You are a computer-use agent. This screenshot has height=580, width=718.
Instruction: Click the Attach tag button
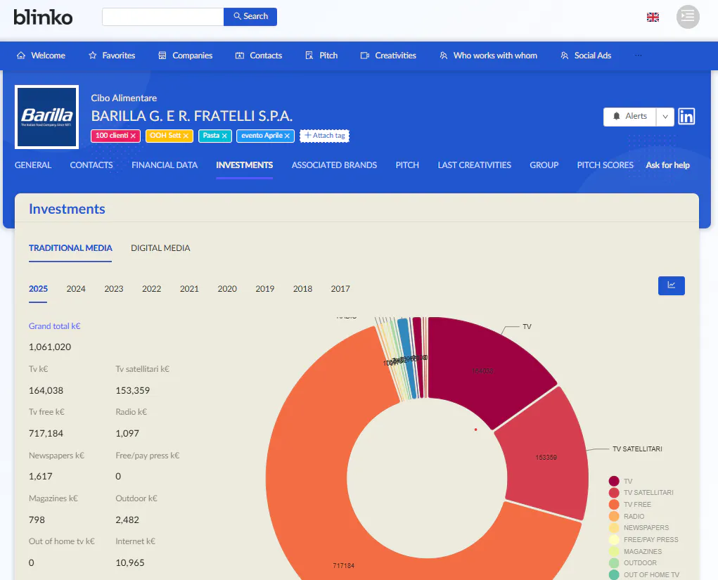(x=325, y=136)
